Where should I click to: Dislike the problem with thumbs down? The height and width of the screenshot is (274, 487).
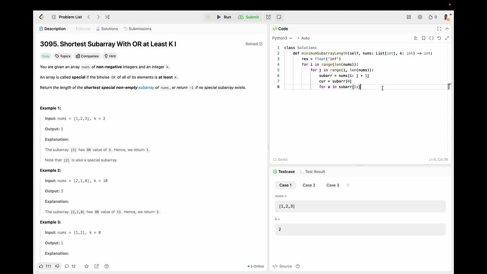[57, 266]
